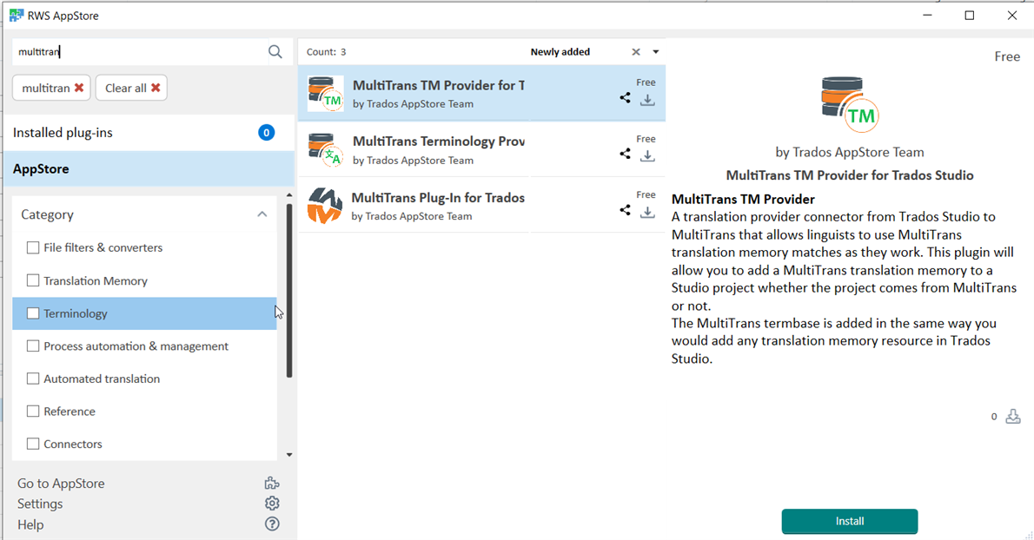Image resolution: width=1034 pixels, height=540 pixels.
Task: Collapse the Category section
Action: (x=262, y=213)
